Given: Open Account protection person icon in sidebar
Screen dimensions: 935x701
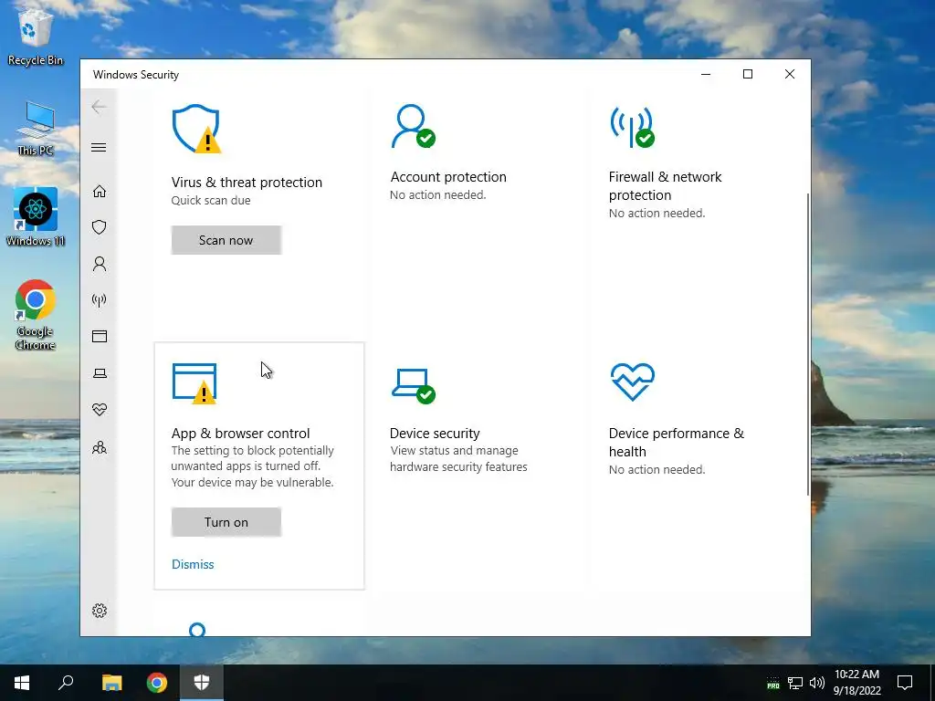Looking at the screenshot, I should point(99,264).
